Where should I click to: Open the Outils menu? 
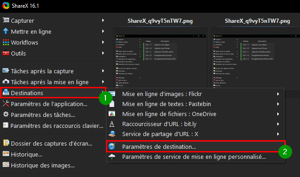click(53, 53)
